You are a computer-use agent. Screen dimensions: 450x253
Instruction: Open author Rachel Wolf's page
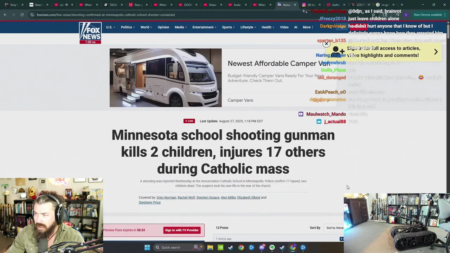(x=186, y=197)
